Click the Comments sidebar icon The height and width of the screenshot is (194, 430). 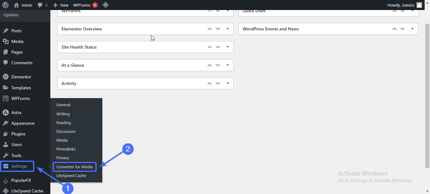(6, 63)
